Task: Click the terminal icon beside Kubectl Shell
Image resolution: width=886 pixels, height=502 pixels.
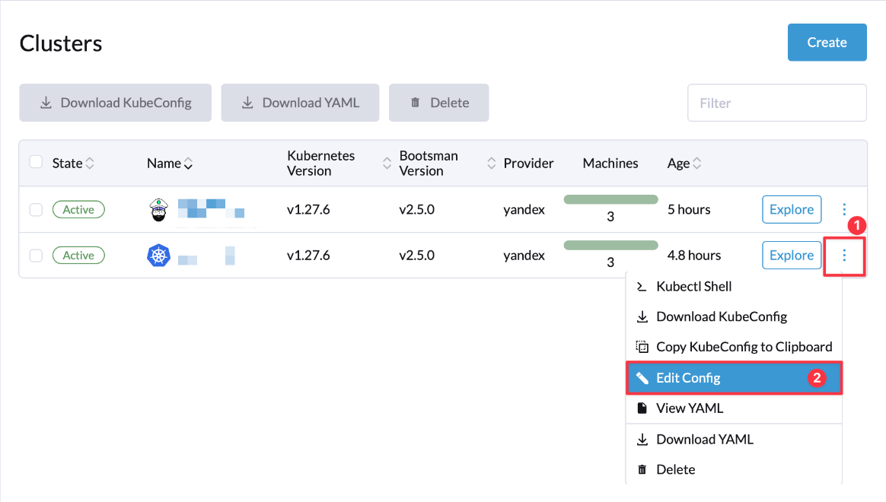Action: 642,287
